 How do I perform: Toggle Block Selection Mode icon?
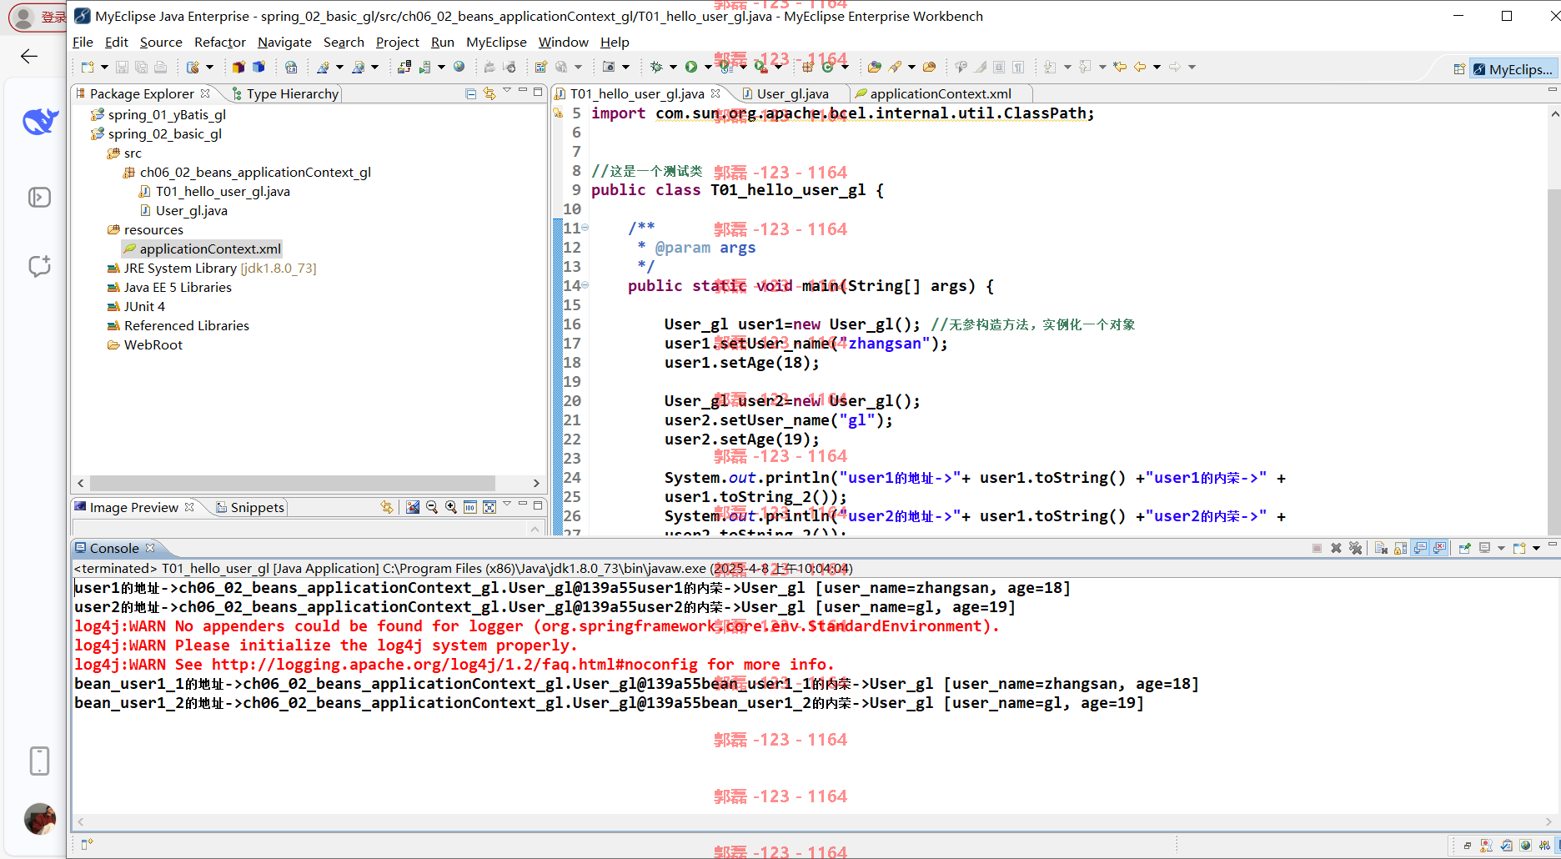999,67
